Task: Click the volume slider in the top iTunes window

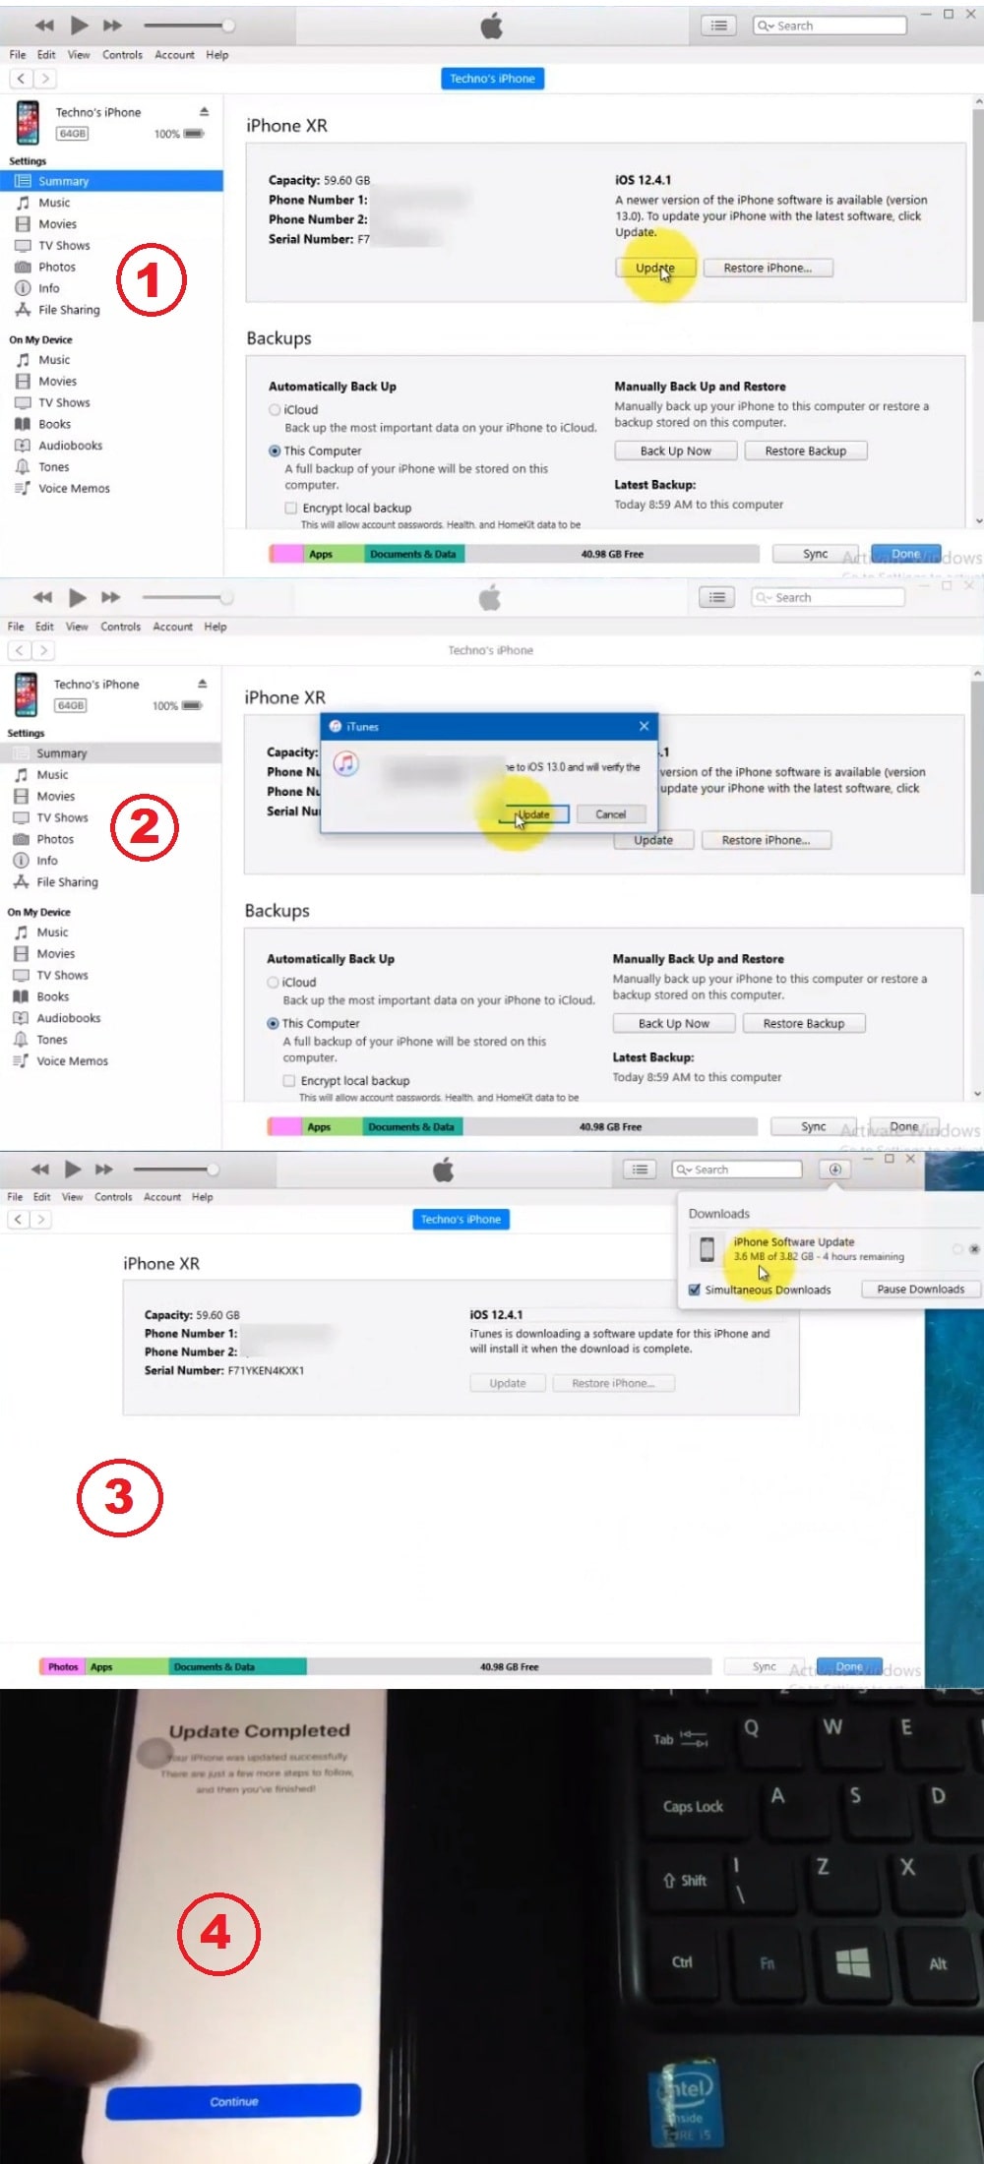Action: tap(188, 26)
